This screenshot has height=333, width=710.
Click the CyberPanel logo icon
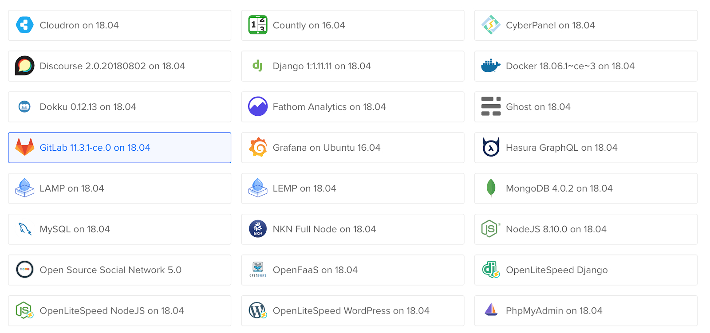(491, 25)
